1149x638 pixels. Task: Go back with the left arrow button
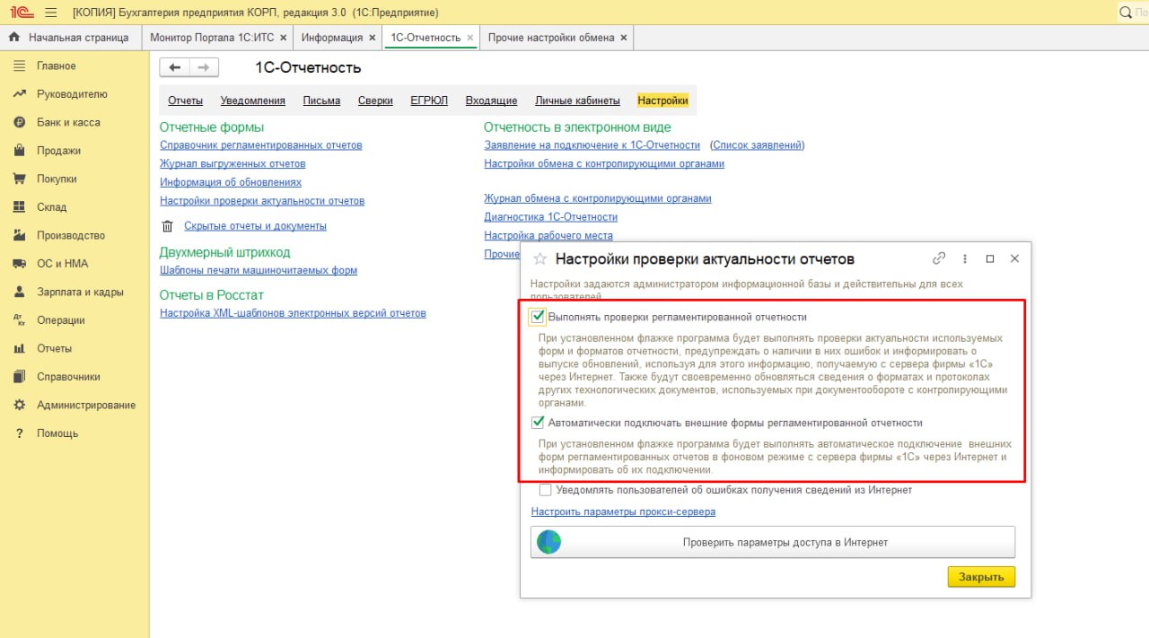point(174,67)
